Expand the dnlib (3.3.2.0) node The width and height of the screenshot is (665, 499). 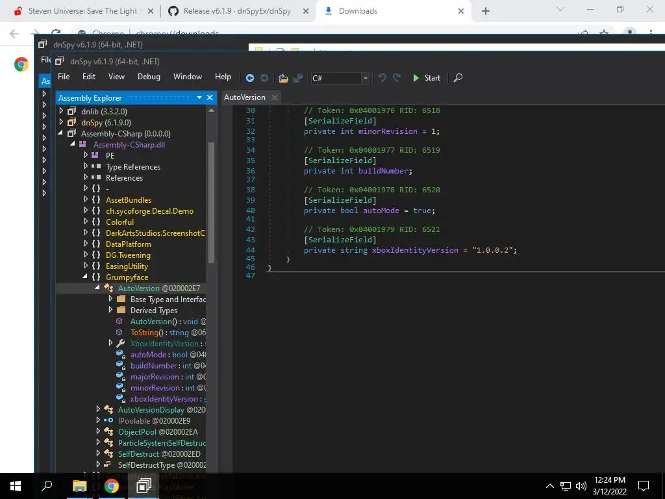(61, 111)
